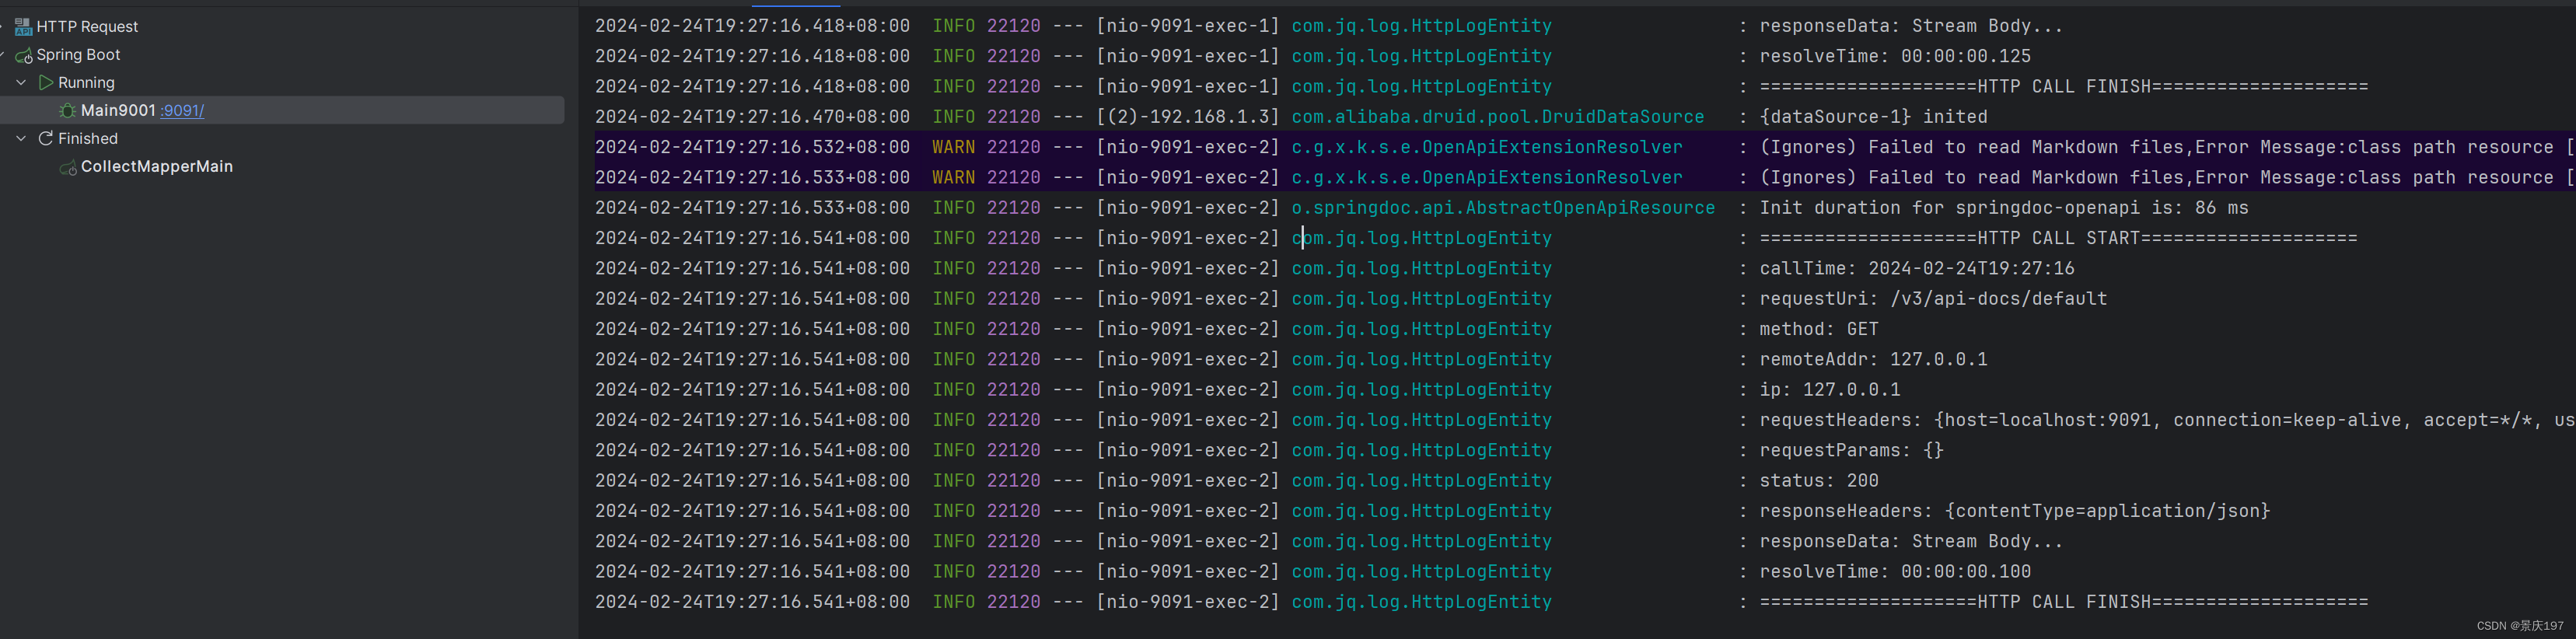Click logger name com.alibaba.druid.pool.DruidDataSource
This screenshot has height=639, width=2576.
pyautogui.click(x=1497, y=117)
